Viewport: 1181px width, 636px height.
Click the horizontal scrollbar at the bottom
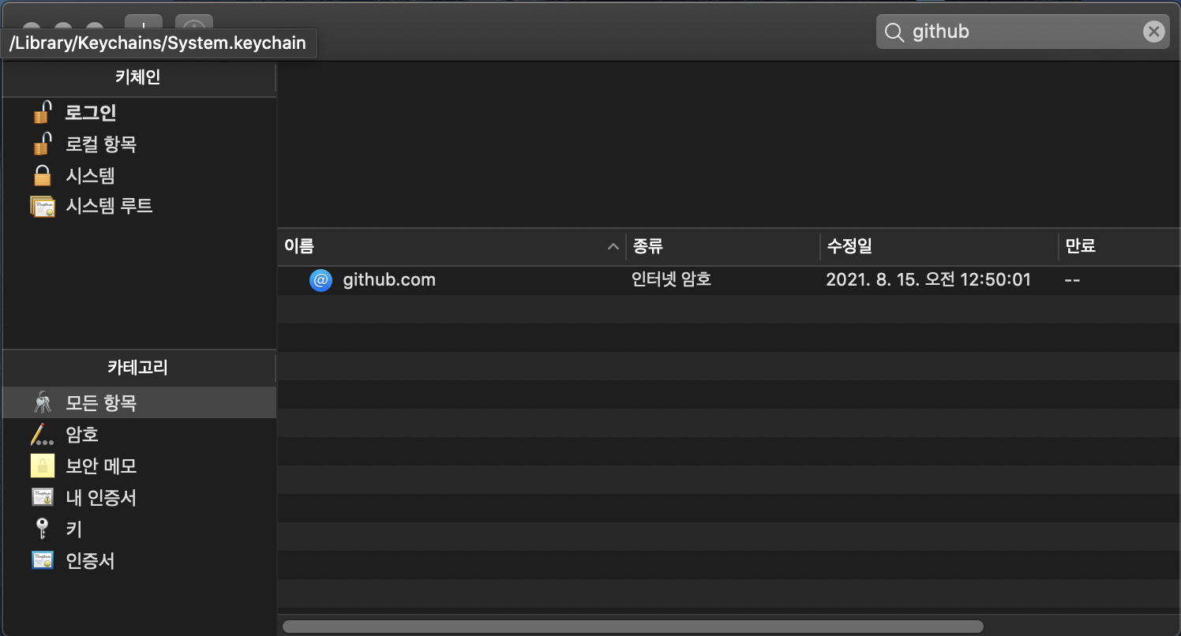pyautogui.click(x=633, y=627)
